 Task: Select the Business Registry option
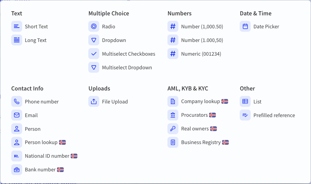click(201, 142)
